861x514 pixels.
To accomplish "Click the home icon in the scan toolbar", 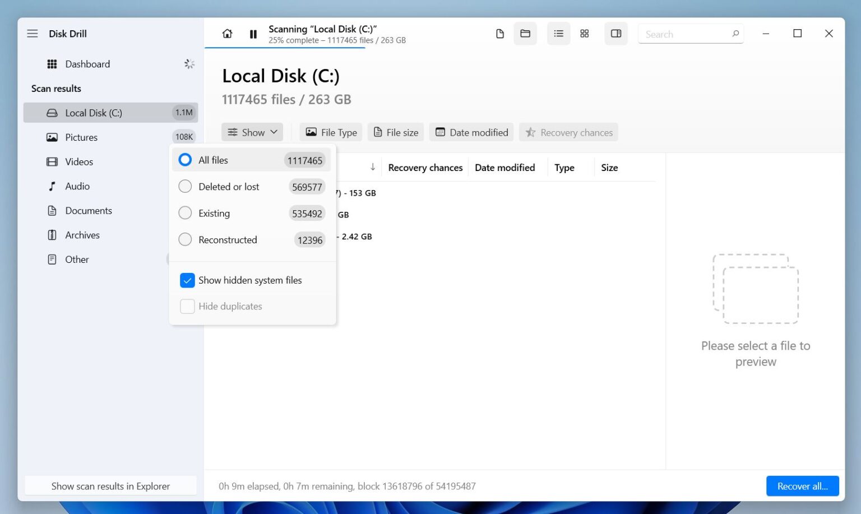I will [x=227, y=34].
